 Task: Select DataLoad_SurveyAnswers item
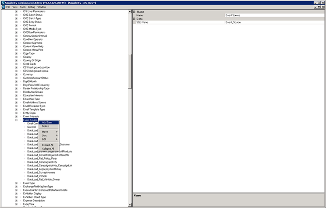(41, 173)
